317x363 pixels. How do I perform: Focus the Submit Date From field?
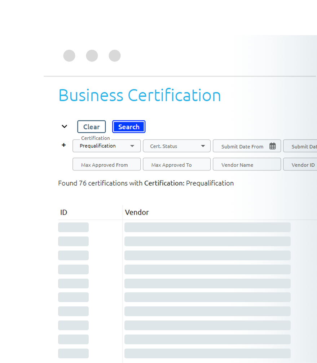pyautogui.click(x=242, y=146)
